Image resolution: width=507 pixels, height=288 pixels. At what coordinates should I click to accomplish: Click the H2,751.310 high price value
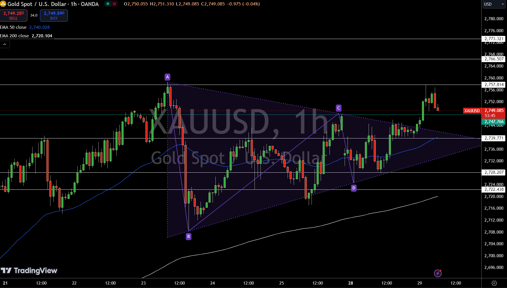click(x=162, y=4)
